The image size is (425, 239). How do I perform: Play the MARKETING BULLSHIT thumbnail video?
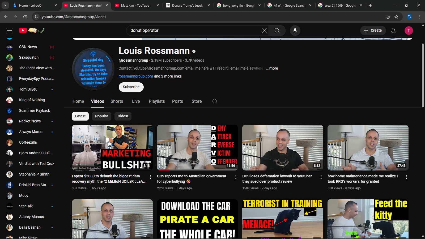tap(112, 148)
